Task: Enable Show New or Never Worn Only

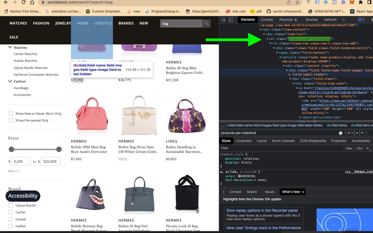Action: point(11,114)
